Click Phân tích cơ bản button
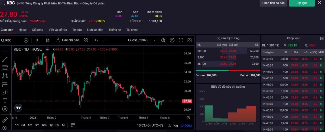The width and height of the screenshot is (325, 132). point(274,3)
